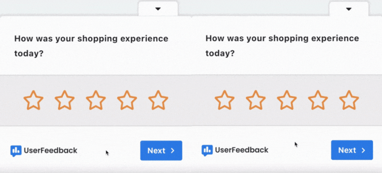Image resolution: width=382 pixels, height=173 pixels.
Task: Click UserFeedback logo icon in right survey
Action: pos(207,150)
